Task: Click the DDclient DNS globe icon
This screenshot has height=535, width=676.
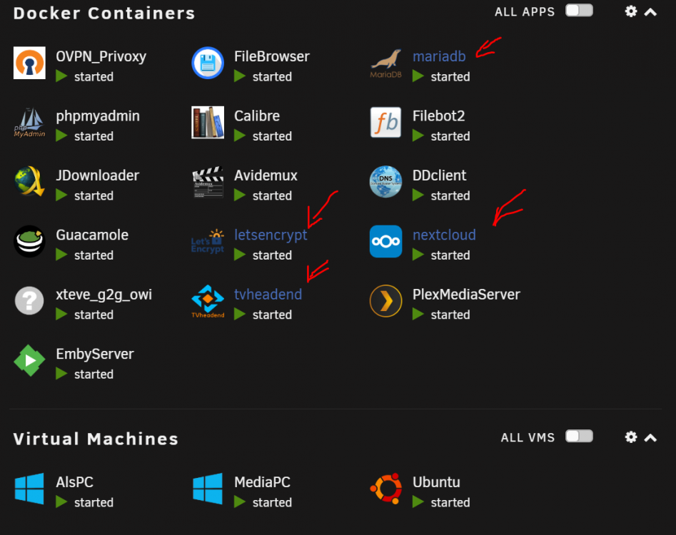Action: pos(386,182)
